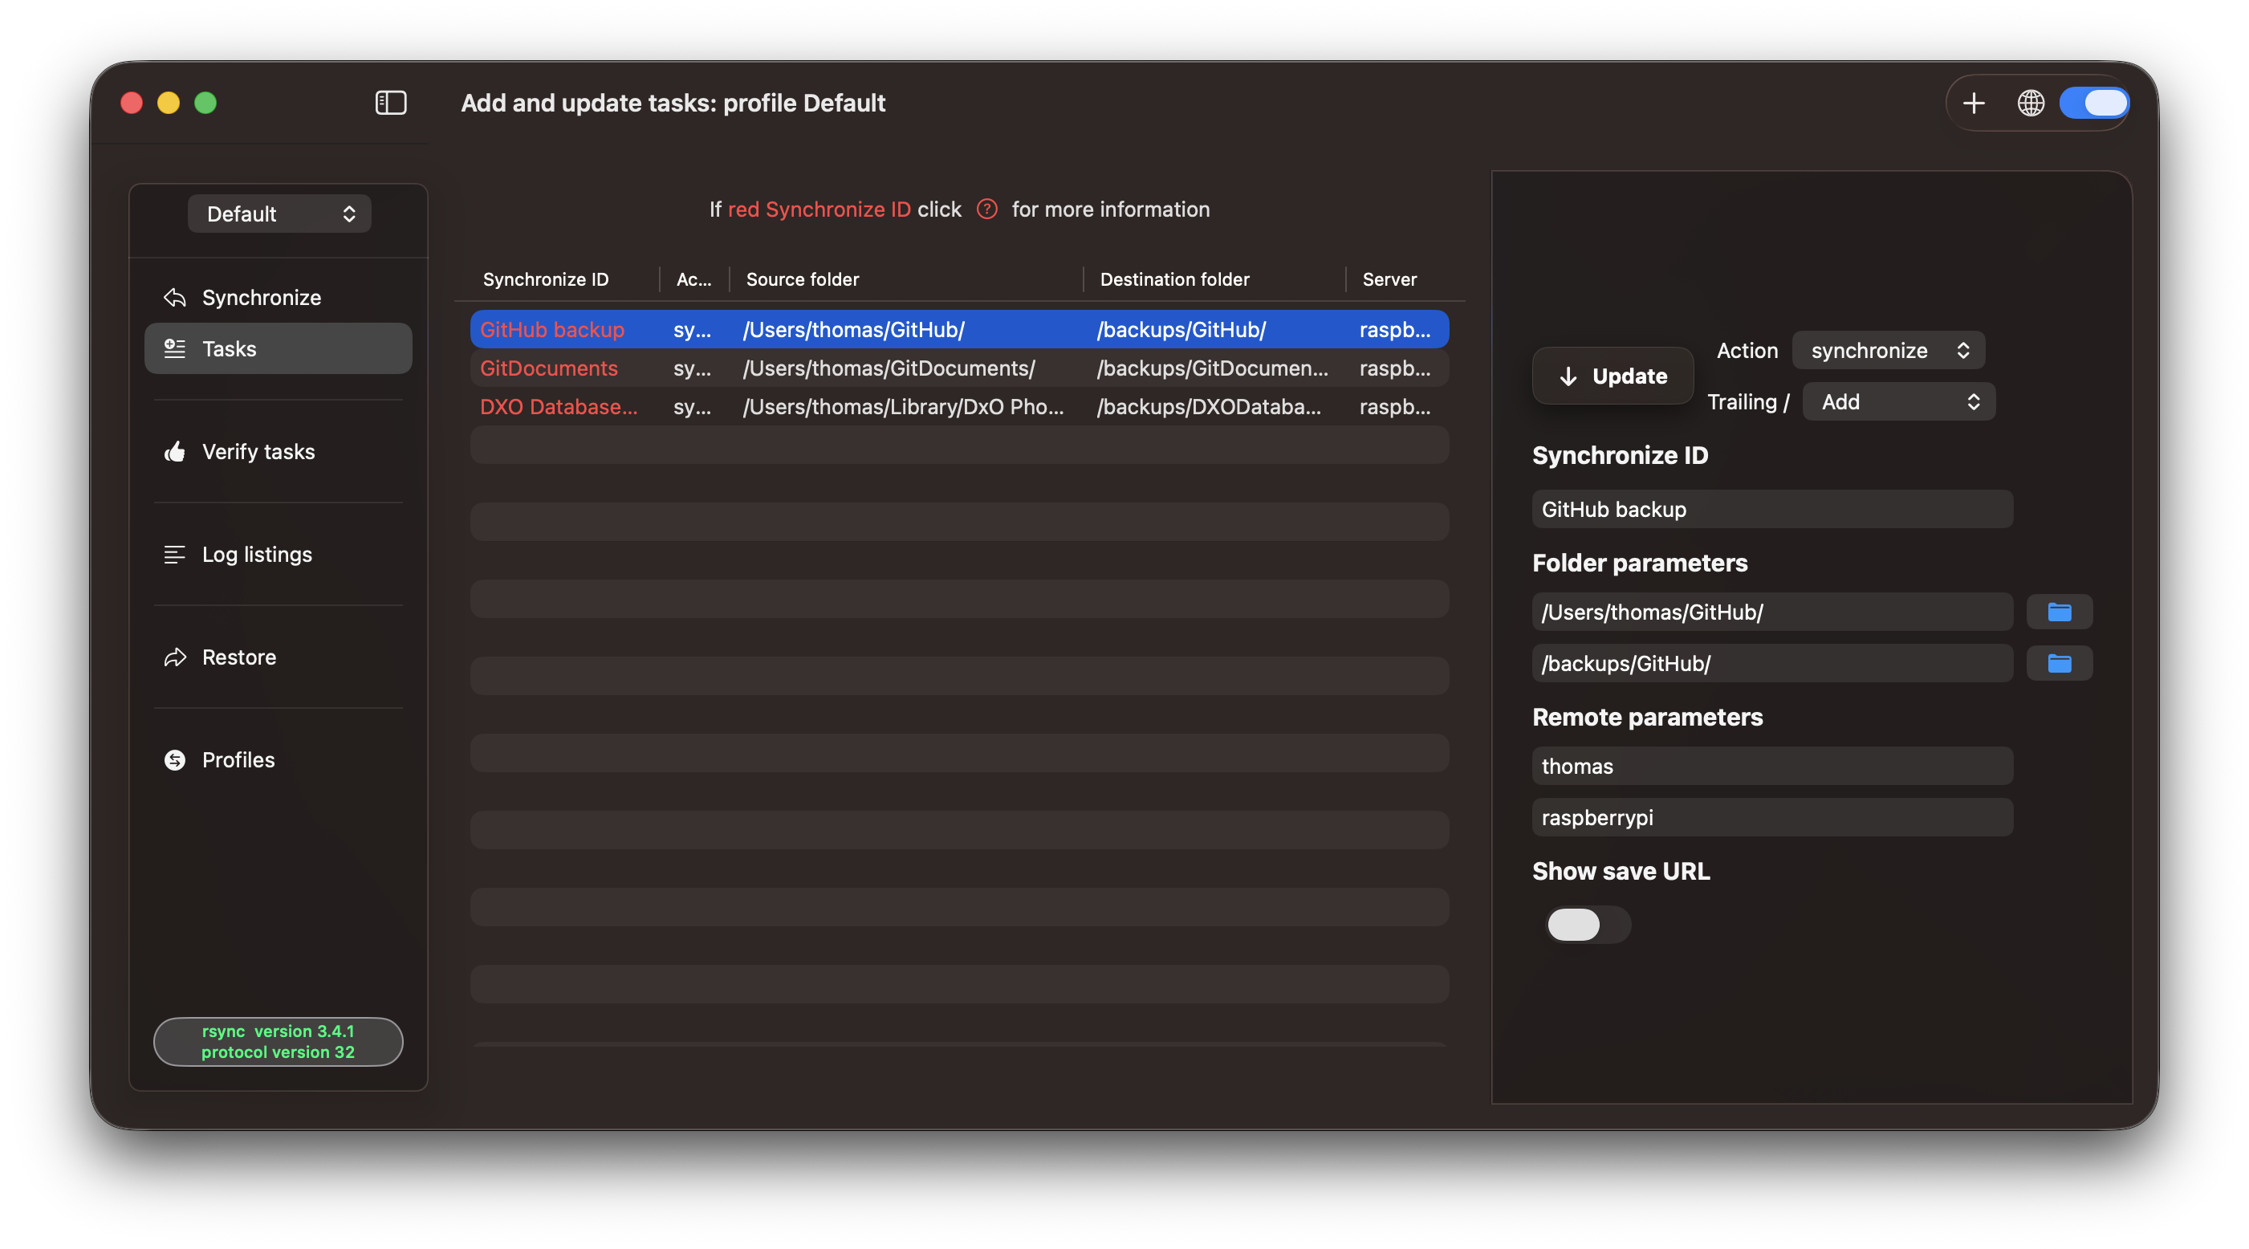Open Log listings in sidebar
Viewport: 2249px width, 1249px height.
(x=257, y=555)
